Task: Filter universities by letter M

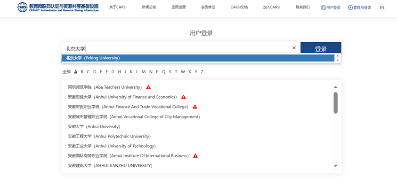Action: coord(144,72)
